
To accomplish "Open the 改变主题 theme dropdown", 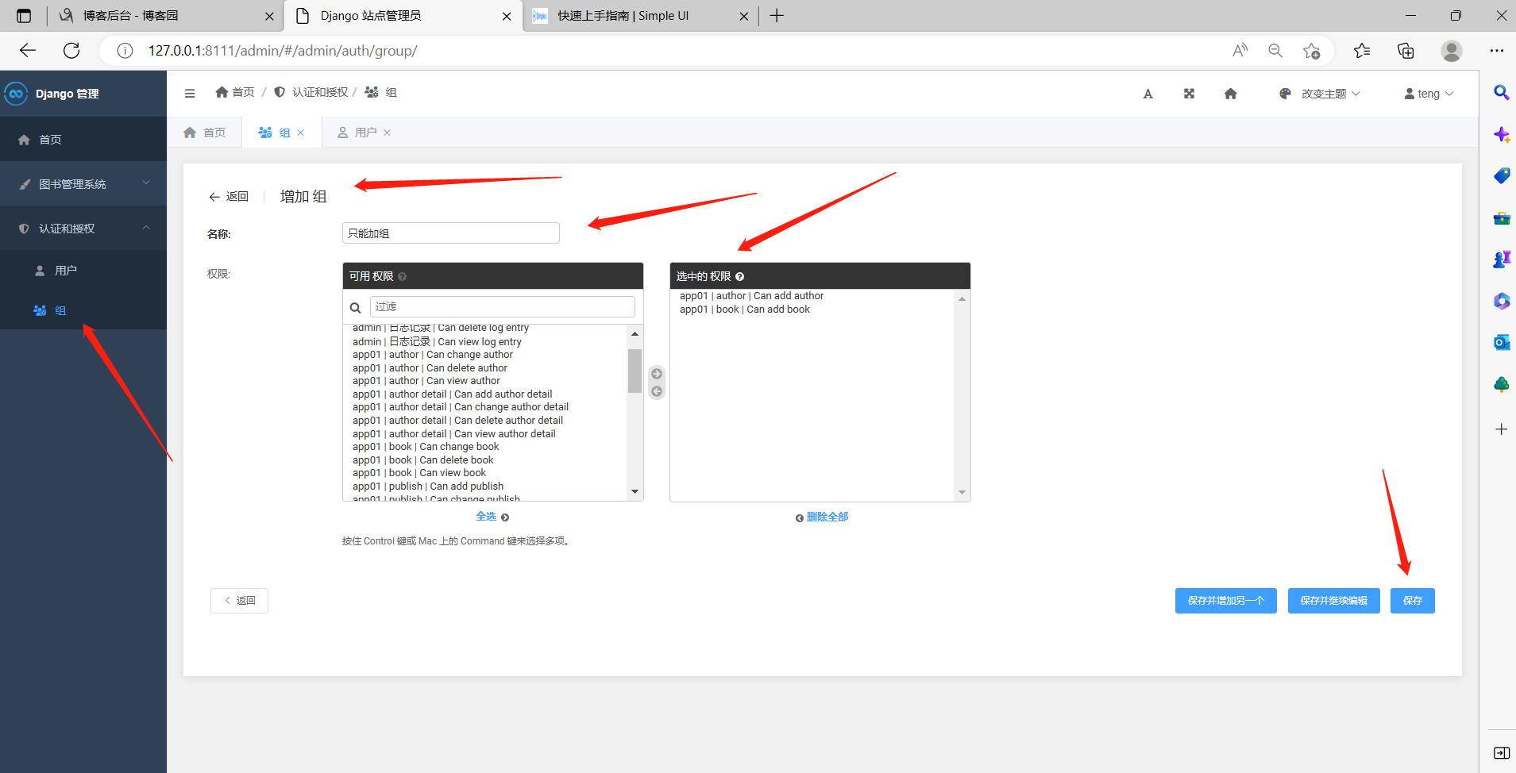I will click(x=1320, y=94).
